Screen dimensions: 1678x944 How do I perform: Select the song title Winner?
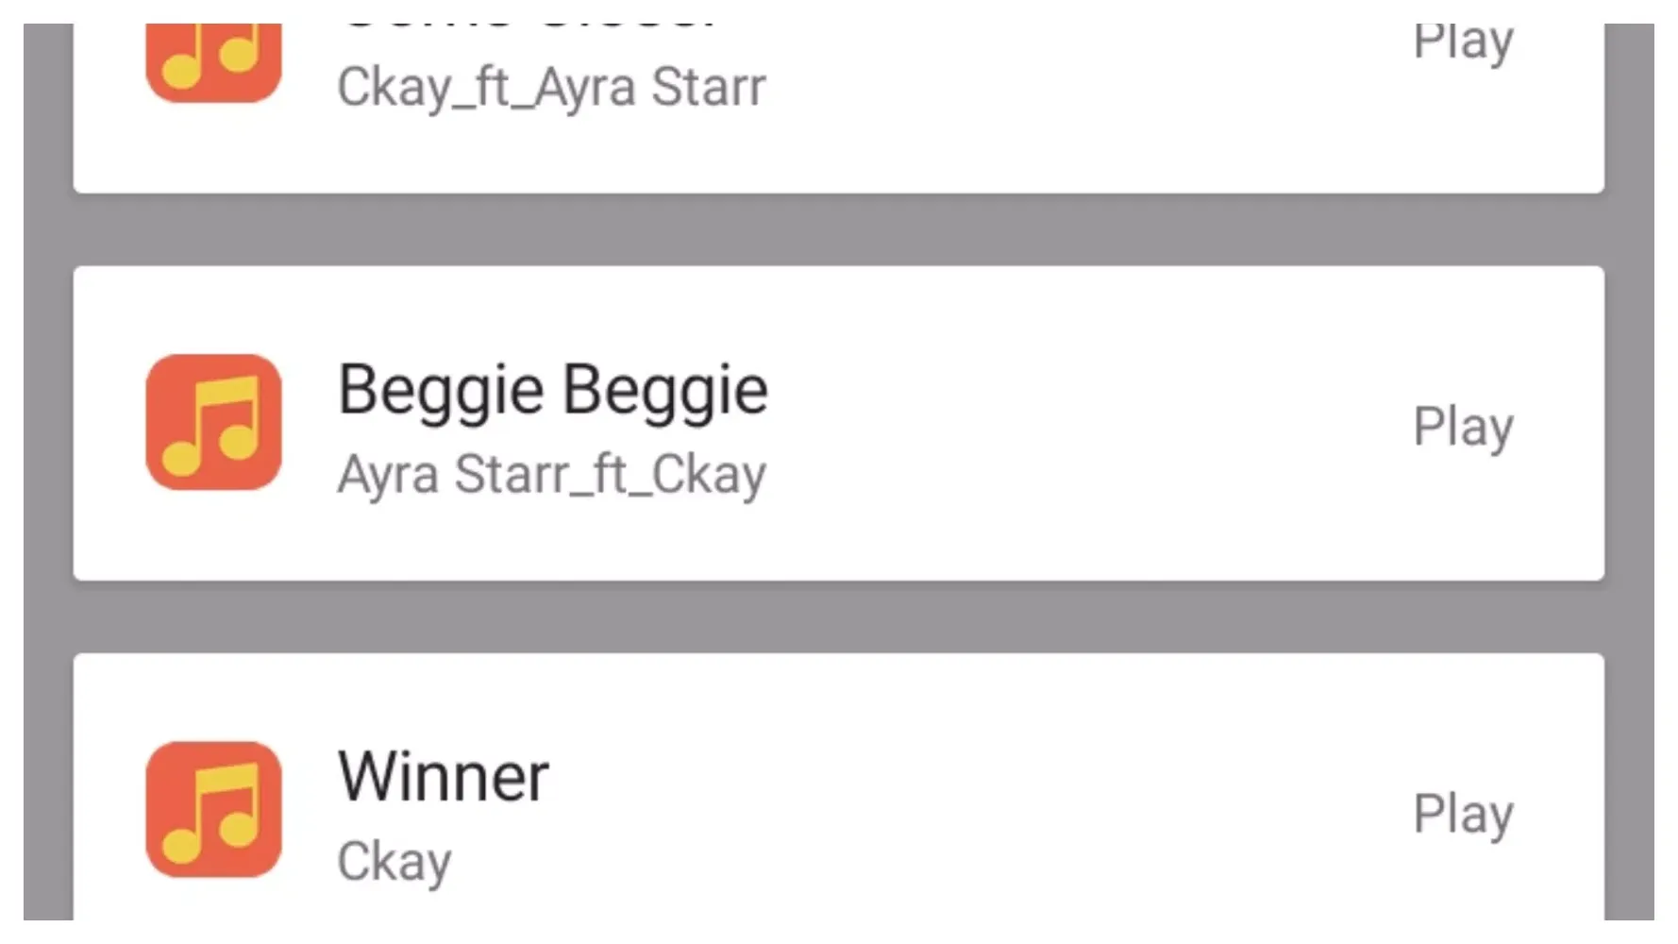(444, 774)
